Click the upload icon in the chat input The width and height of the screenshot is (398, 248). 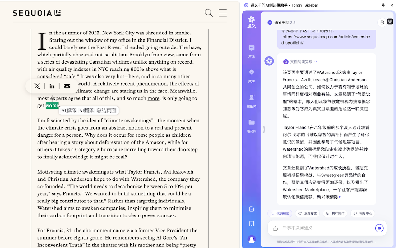coord(275,228)
